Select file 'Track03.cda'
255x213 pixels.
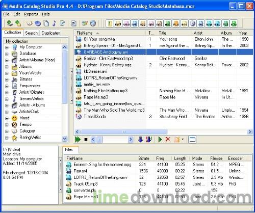(95, 117)
